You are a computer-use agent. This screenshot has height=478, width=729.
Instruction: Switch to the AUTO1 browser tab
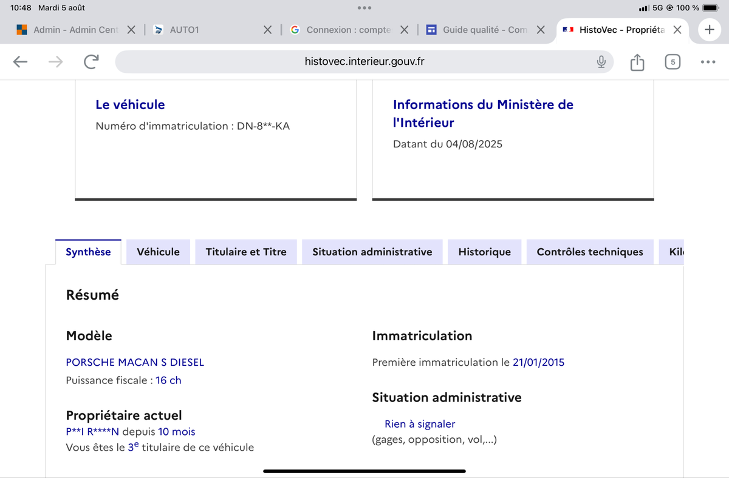pos(210,30)
